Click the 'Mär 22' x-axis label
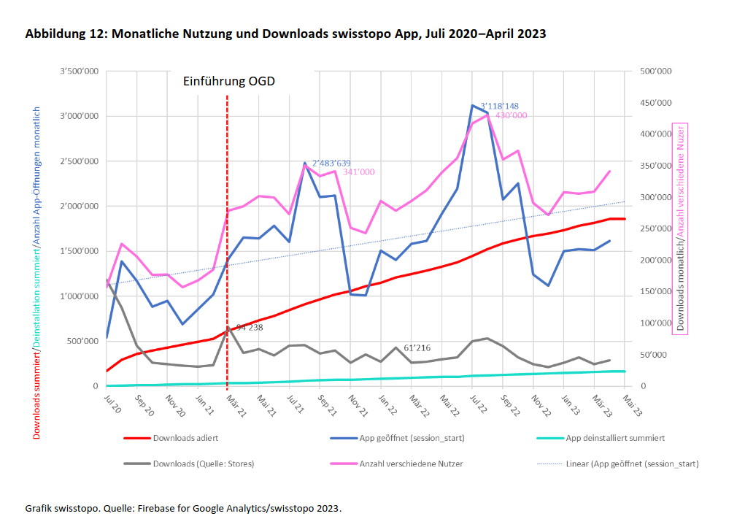This screenshot has height=527, width=737. point(418,406)
